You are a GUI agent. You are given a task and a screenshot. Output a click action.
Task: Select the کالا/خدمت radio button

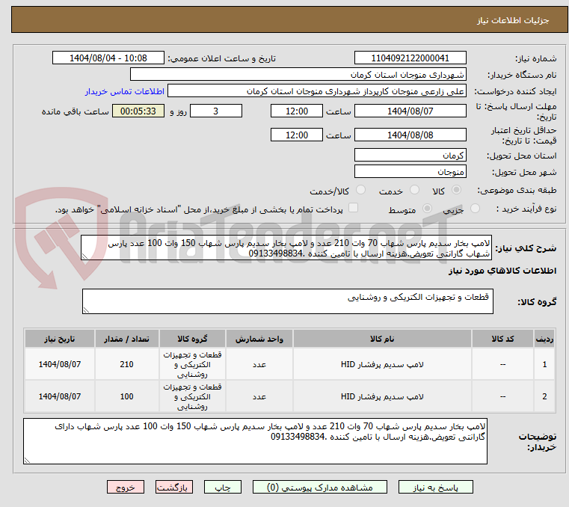point(360,190)
